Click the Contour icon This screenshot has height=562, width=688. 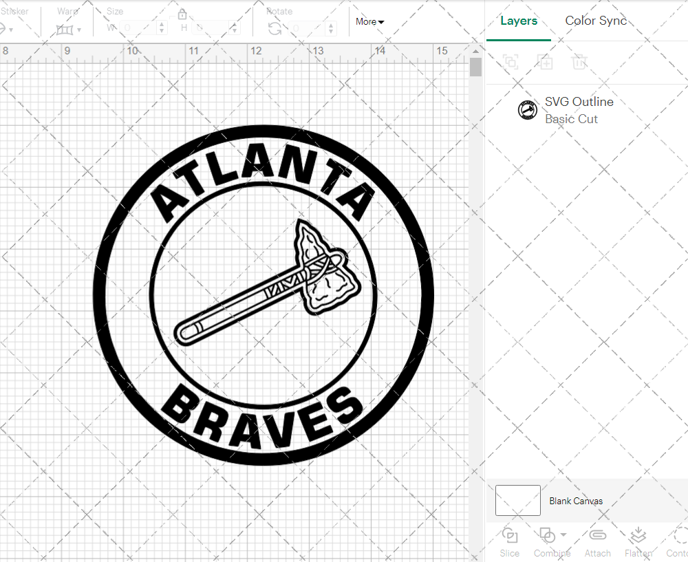(678, 536)
